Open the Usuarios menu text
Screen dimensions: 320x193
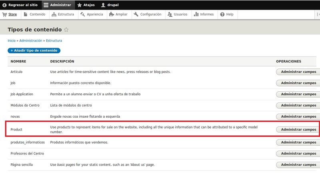tap(180, 14)
